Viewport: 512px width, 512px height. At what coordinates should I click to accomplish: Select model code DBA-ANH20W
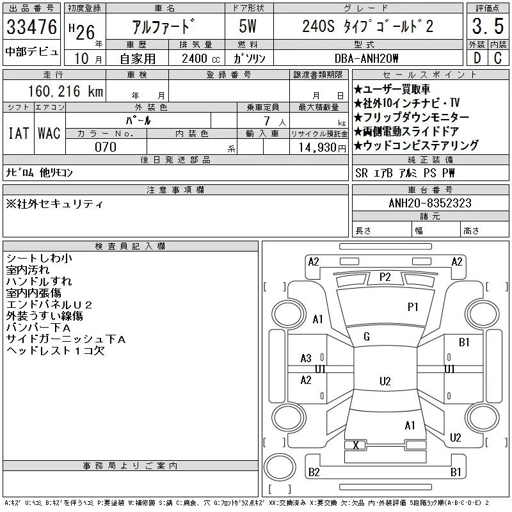click(366, 58)
